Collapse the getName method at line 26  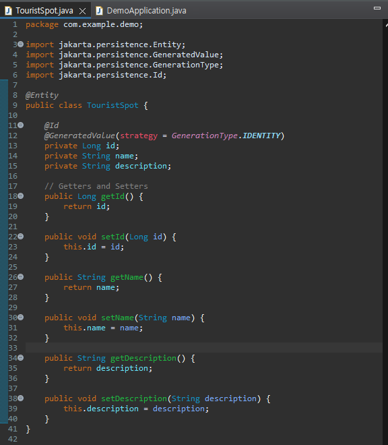(x=20, y=277)
